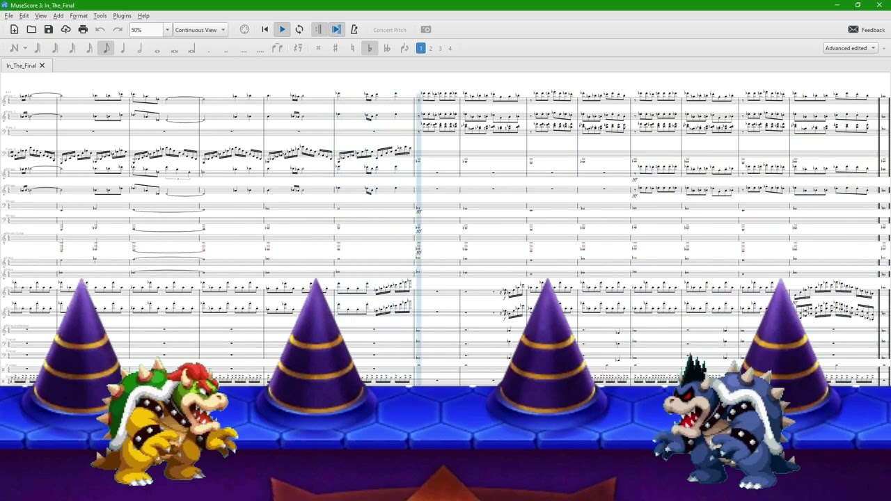
Task: Apply natural accidental
Action: pos(352,48)
